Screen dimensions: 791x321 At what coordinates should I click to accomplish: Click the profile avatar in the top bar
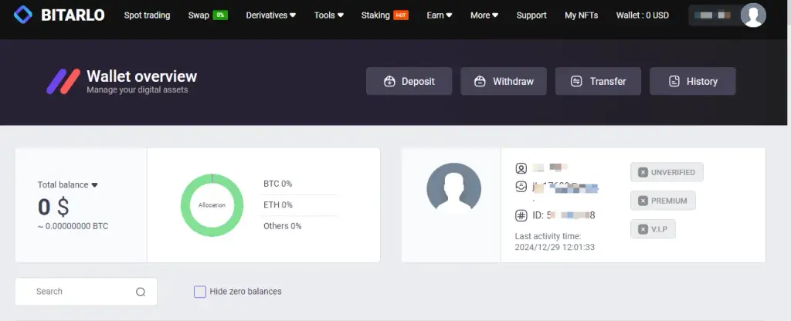[x=753, y=15]
